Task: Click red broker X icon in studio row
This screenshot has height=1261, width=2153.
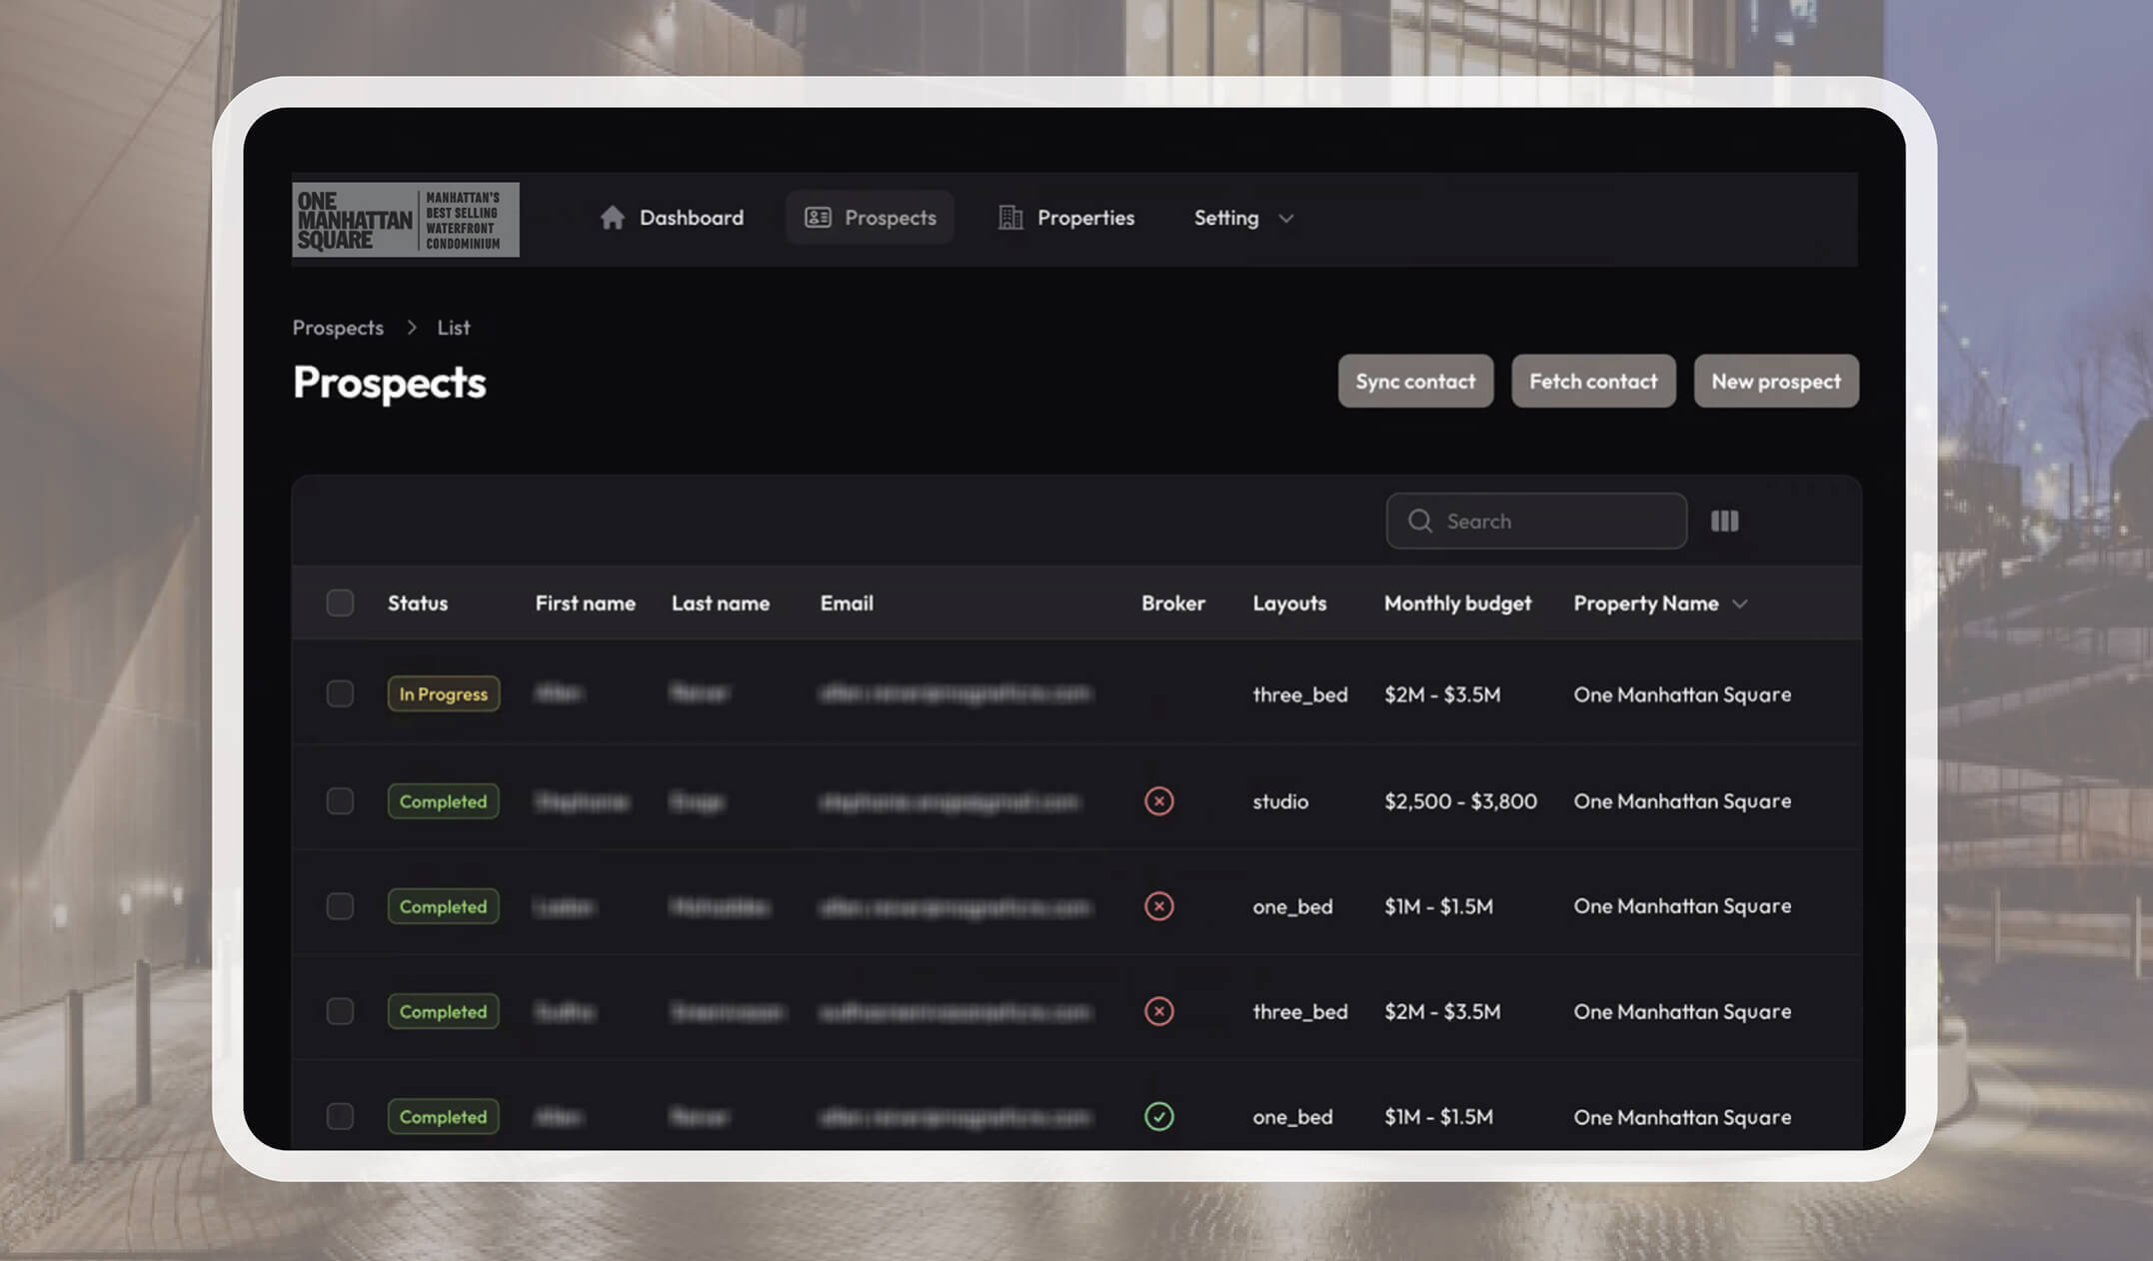Action: coord(1158,801)
